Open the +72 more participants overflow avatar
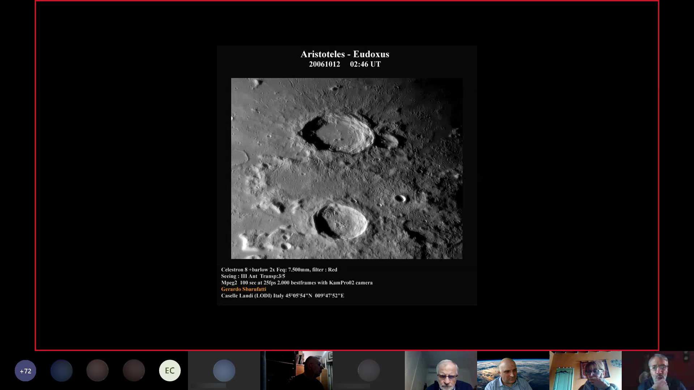Image resolution: width=694 pixels, height=390 pixels. click(25, 370)
